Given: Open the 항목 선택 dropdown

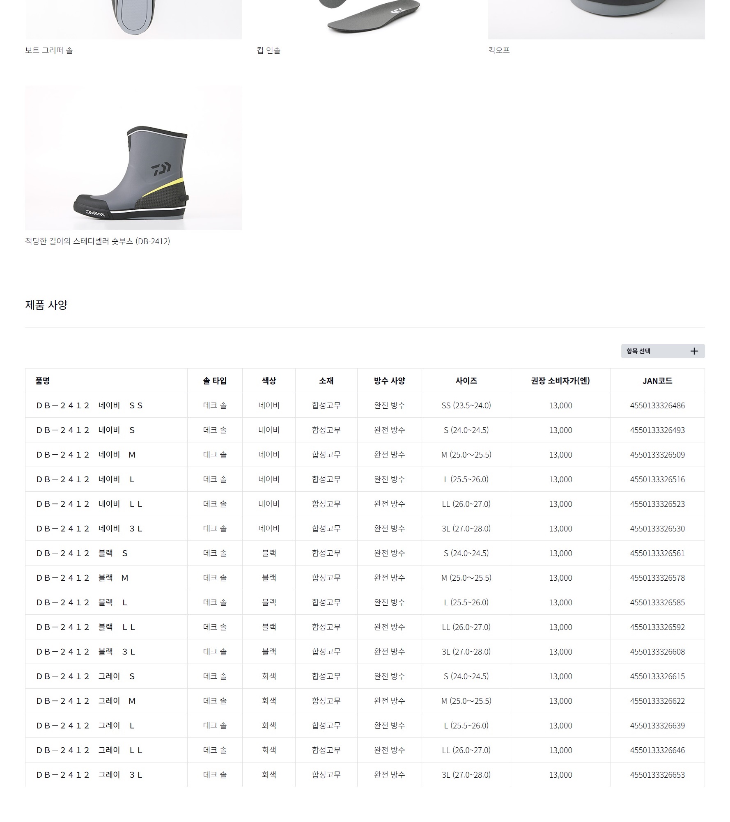Looking at the screenshot, I should [x=662, y=351].
